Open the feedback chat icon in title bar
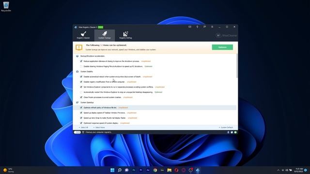 click(x=204, y=27)
